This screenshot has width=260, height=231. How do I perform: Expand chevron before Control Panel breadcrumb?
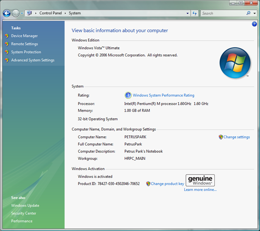(x=36, y=13)
